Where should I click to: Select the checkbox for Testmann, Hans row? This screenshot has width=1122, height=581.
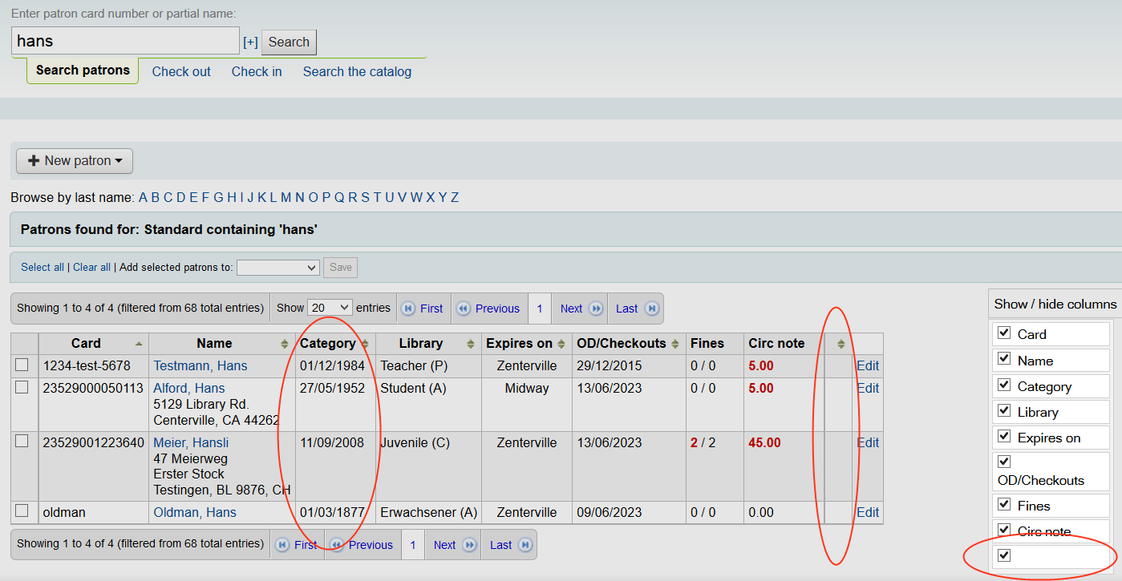(x=22, y=365)
